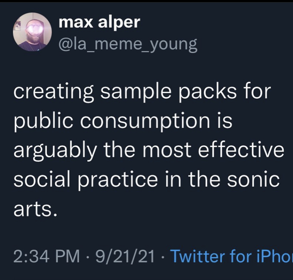Click the word "social" in the tweet
Image resolution: width=293 pixels, height=280 pixels.
point(44,180)
